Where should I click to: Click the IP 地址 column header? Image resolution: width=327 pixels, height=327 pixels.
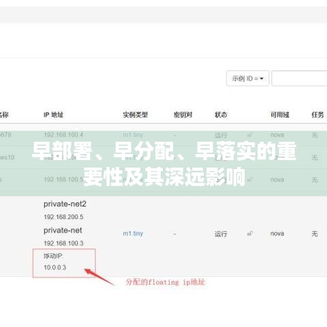click(x=53, y=114)
